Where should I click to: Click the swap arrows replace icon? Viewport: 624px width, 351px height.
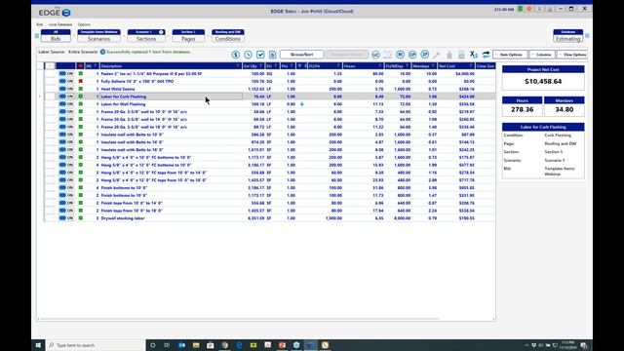[x=486, y=55]
